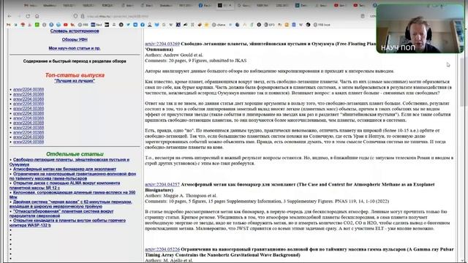This screenshot has width=468, height=263.
Task: Click 'Authors: Andrew Gould et al.' text
Action: coord(174,55)
